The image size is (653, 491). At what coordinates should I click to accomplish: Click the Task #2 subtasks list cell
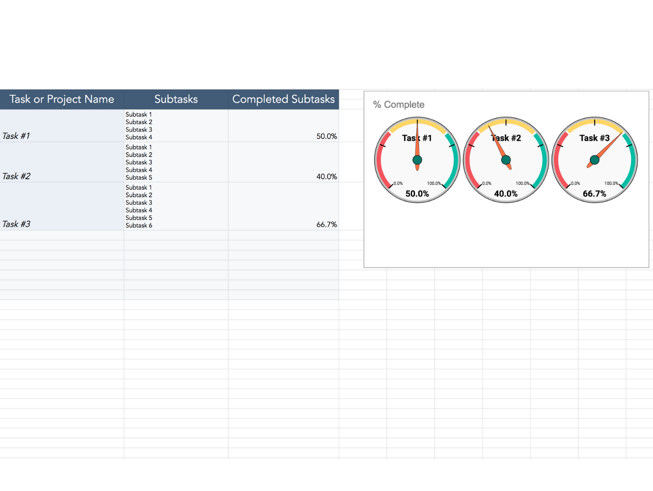176,163
